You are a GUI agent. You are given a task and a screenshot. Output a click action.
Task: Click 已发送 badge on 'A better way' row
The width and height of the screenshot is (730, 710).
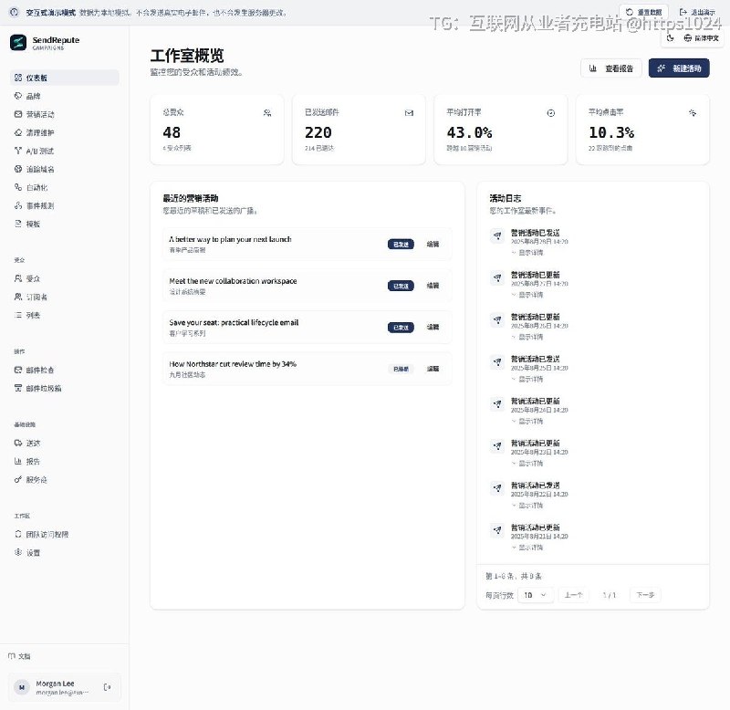tap(401, 244)
